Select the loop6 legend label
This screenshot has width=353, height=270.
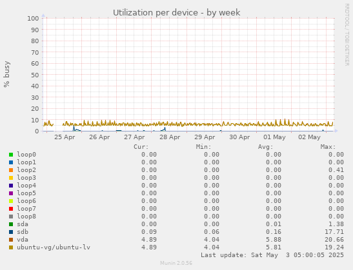pyautogui.click(x=26, y=201)
